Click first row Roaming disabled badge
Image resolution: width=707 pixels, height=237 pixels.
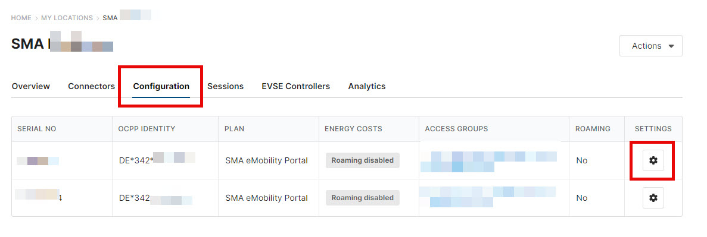(363, 160)
